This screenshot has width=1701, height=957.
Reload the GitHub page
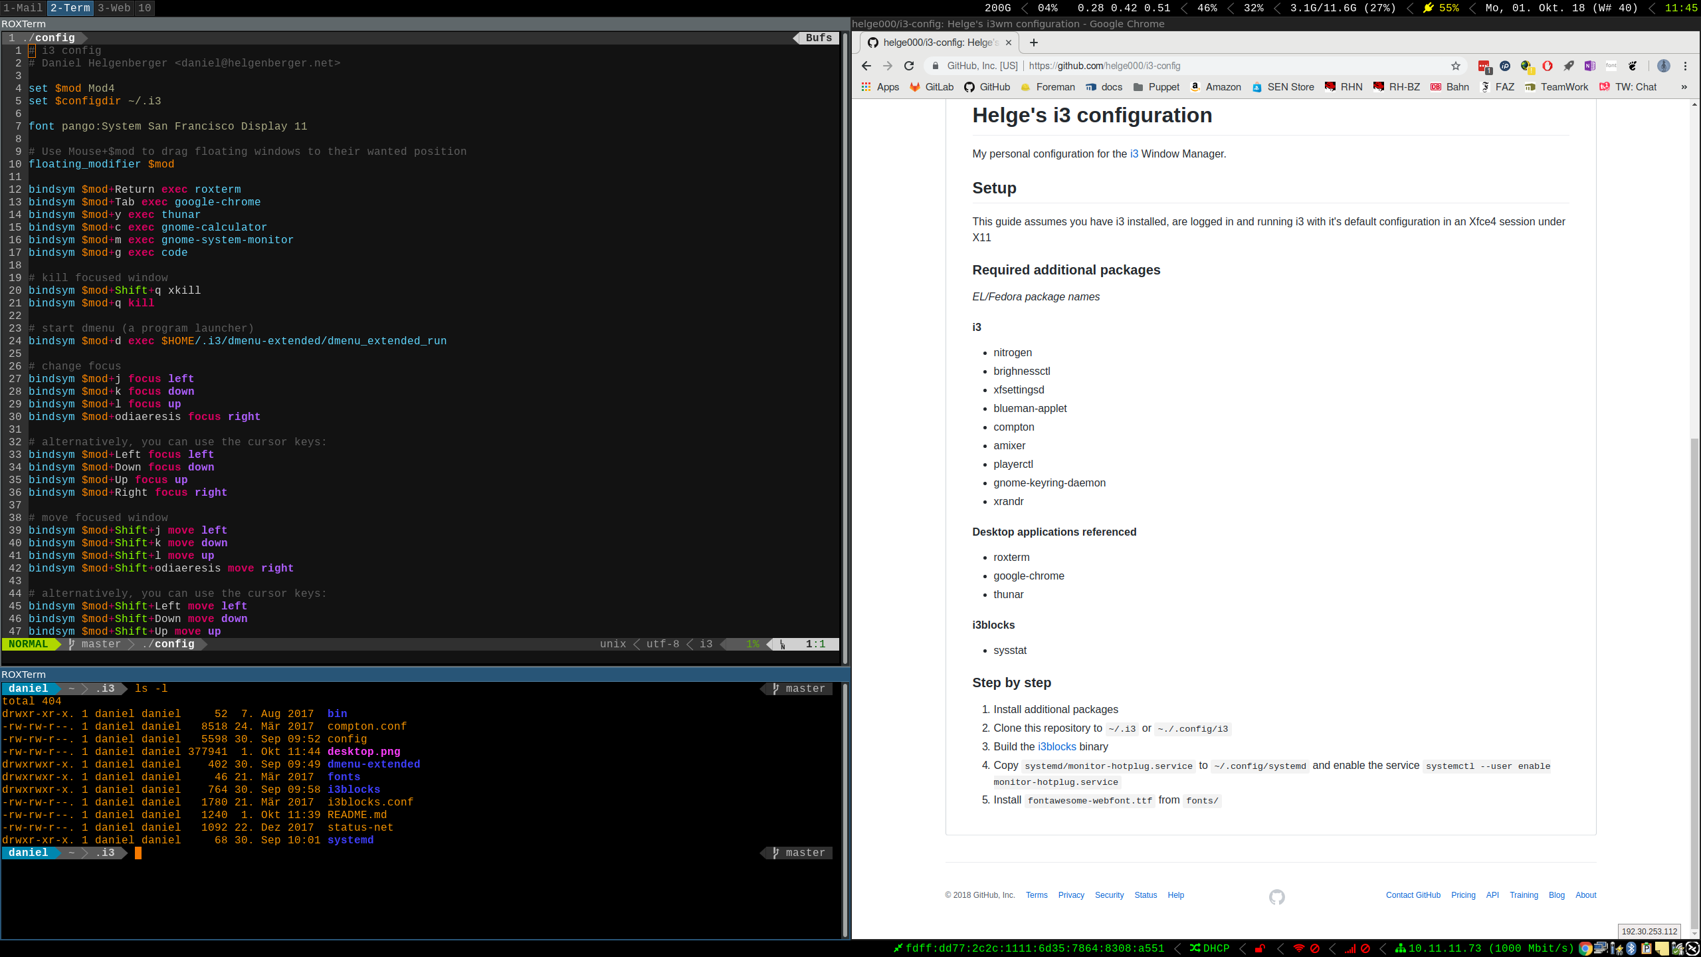coord(909,66)
